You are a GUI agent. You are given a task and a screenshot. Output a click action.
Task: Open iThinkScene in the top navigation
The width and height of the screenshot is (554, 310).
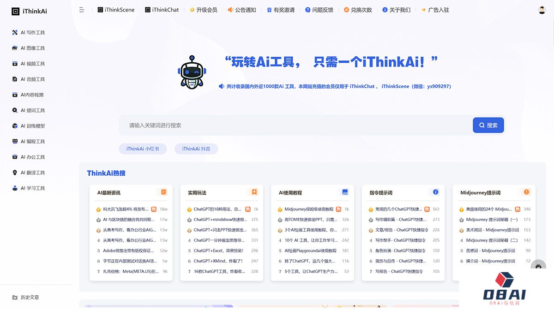[116, 10]
